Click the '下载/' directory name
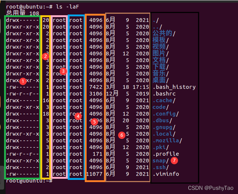 [161, 67]
